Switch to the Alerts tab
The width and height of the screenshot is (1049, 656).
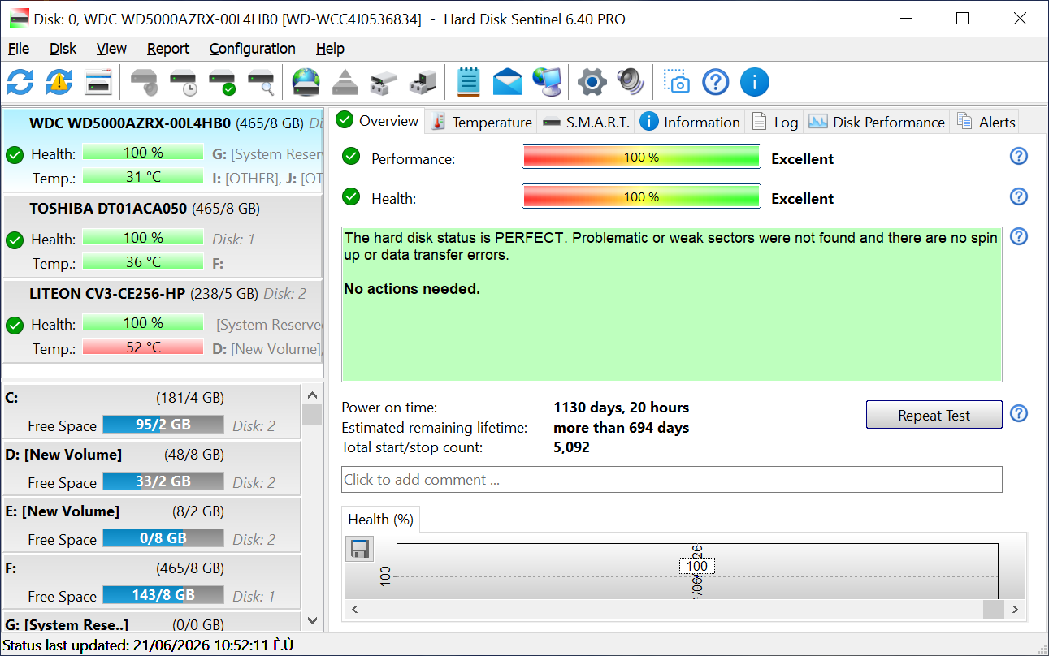click(986, 122)
